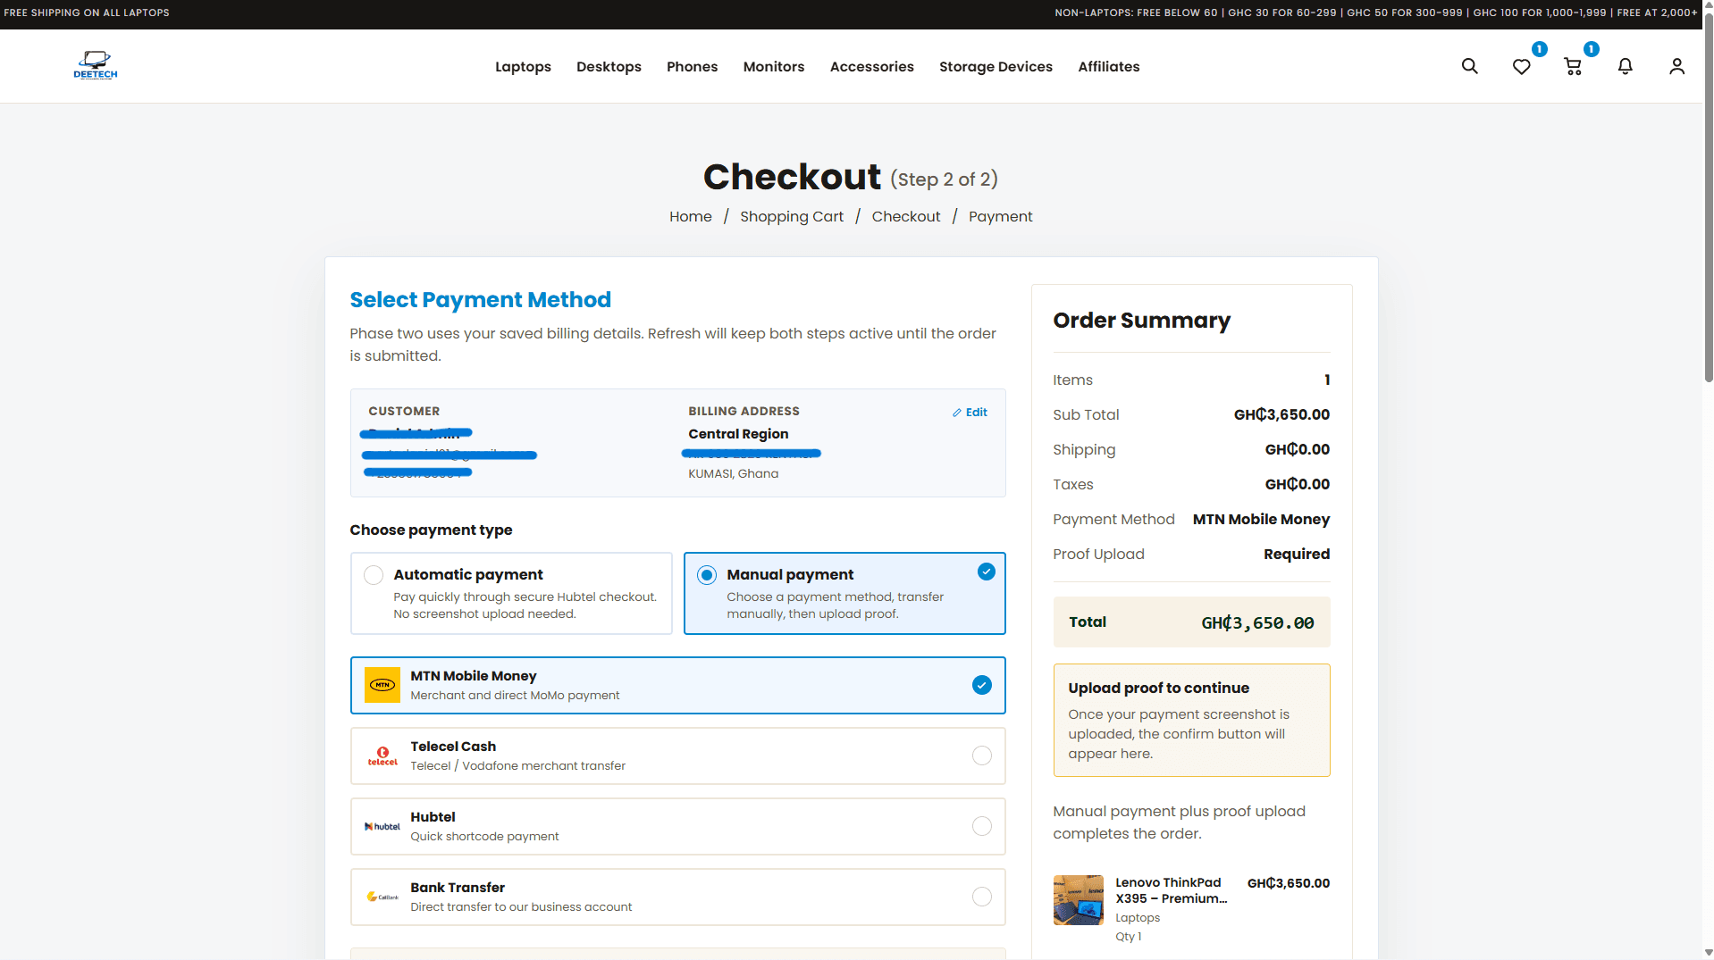Open the Storage Devices menu
This screenshot has width=1714, height=960.
point(996,66)
